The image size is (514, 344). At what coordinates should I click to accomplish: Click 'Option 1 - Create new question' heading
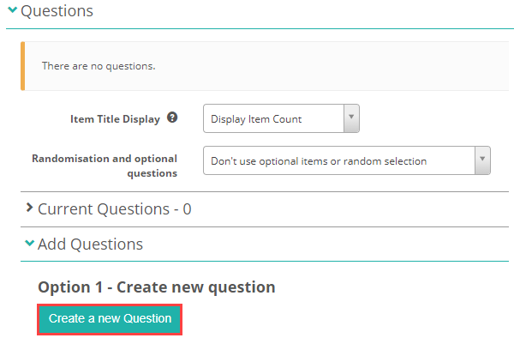pos(156,287)
